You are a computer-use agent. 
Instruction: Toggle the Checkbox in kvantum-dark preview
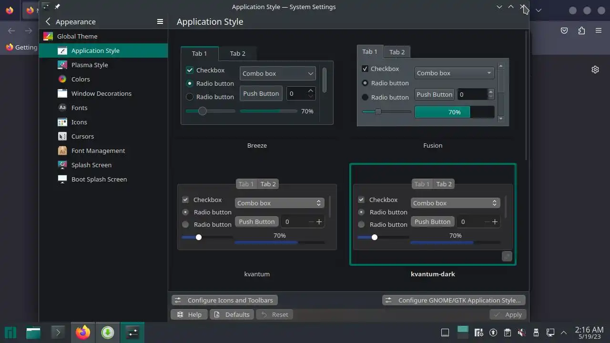tap(361, 200)
